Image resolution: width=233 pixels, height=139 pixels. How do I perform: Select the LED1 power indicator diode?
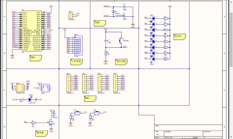[30, 100]
